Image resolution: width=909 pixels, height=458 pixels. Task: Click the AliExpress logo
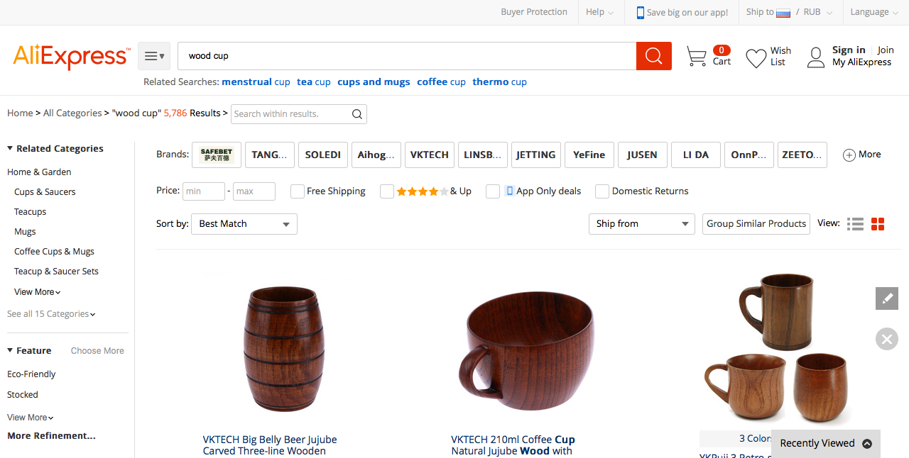click(x=71, y=57)
